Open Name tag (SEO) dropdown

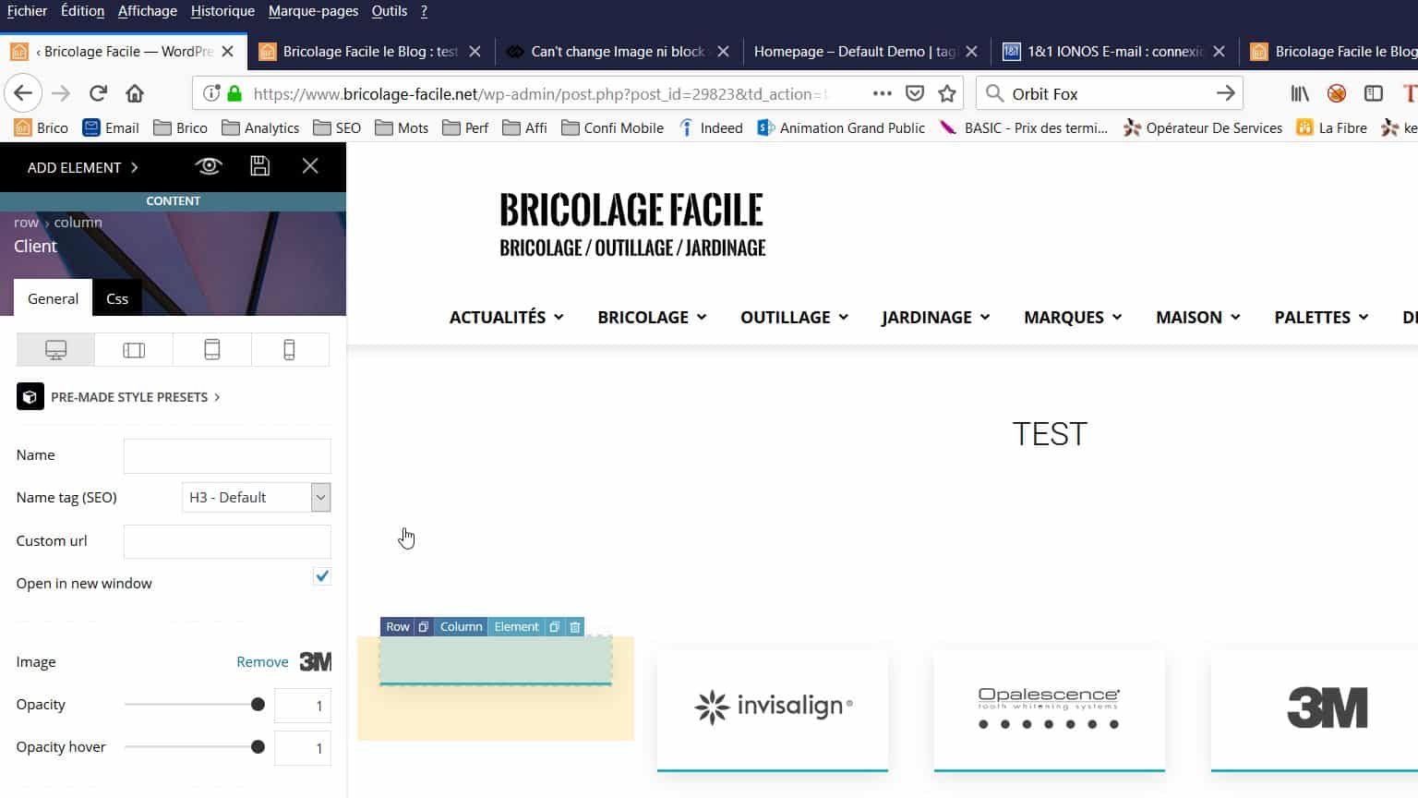pos(256,498)
